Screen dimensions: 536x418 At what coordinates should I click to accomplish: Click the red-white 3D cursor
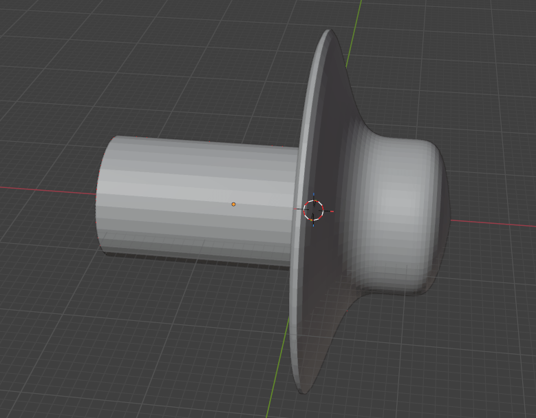point(314,210)
